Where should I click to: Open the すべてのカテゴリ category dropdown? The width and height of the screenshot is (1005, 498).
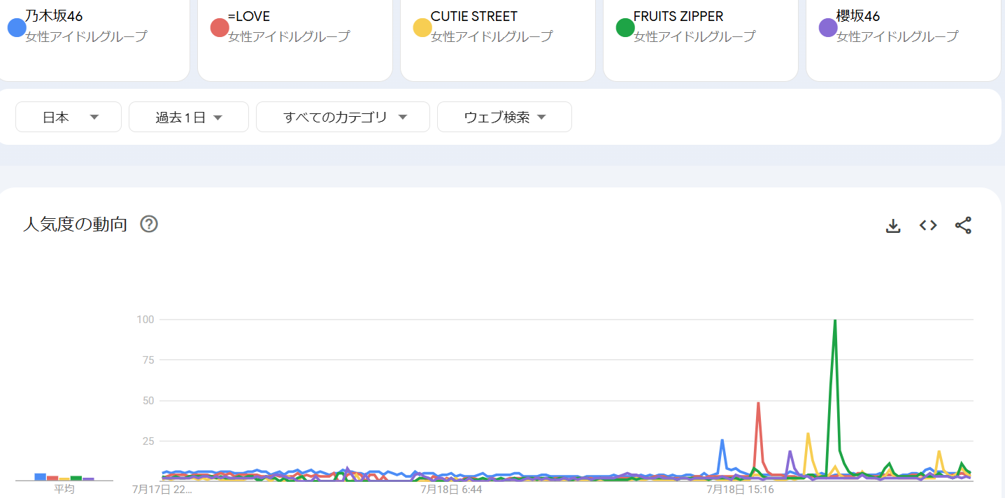pyautogui.click(x=343, y=117)
